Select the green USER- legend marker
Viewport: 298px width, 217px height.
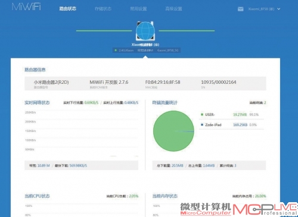click(202, 115)
